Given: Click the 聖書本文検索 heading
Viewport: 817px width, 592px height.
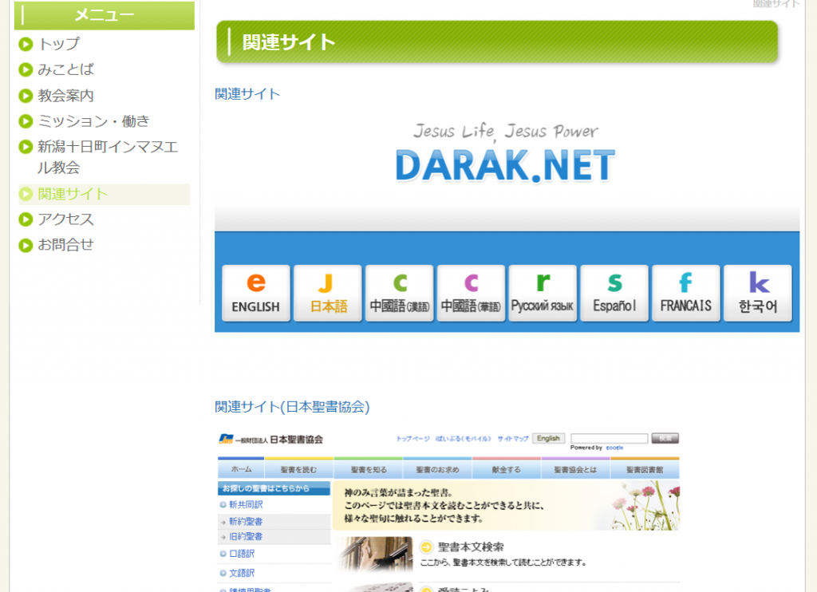Looking at the screenshot, I should click(x=471, y=547).
